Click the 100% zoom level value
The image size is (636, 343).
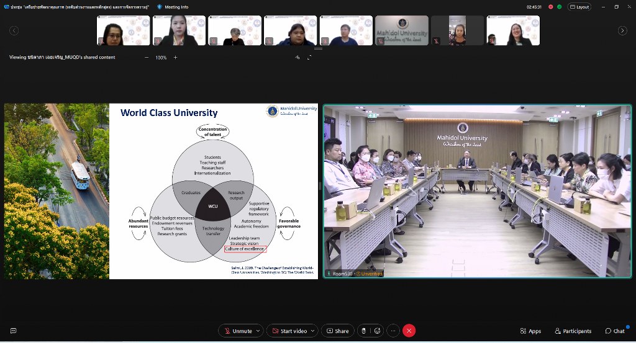161,58
